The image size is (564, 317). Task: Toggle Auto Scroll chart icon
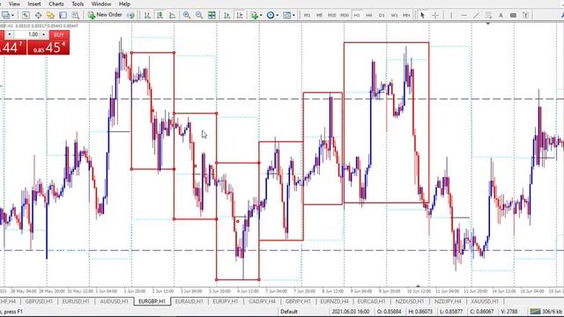(227, 15)
